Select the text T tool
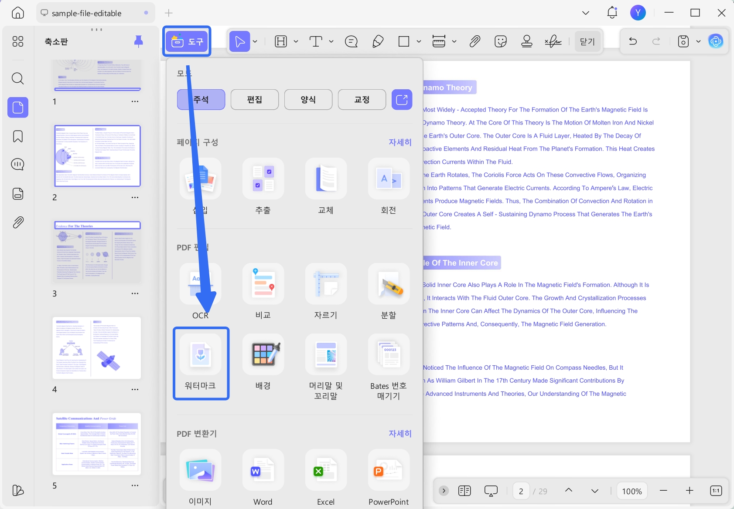Screen dimensions: 734x509 (316, 41)
